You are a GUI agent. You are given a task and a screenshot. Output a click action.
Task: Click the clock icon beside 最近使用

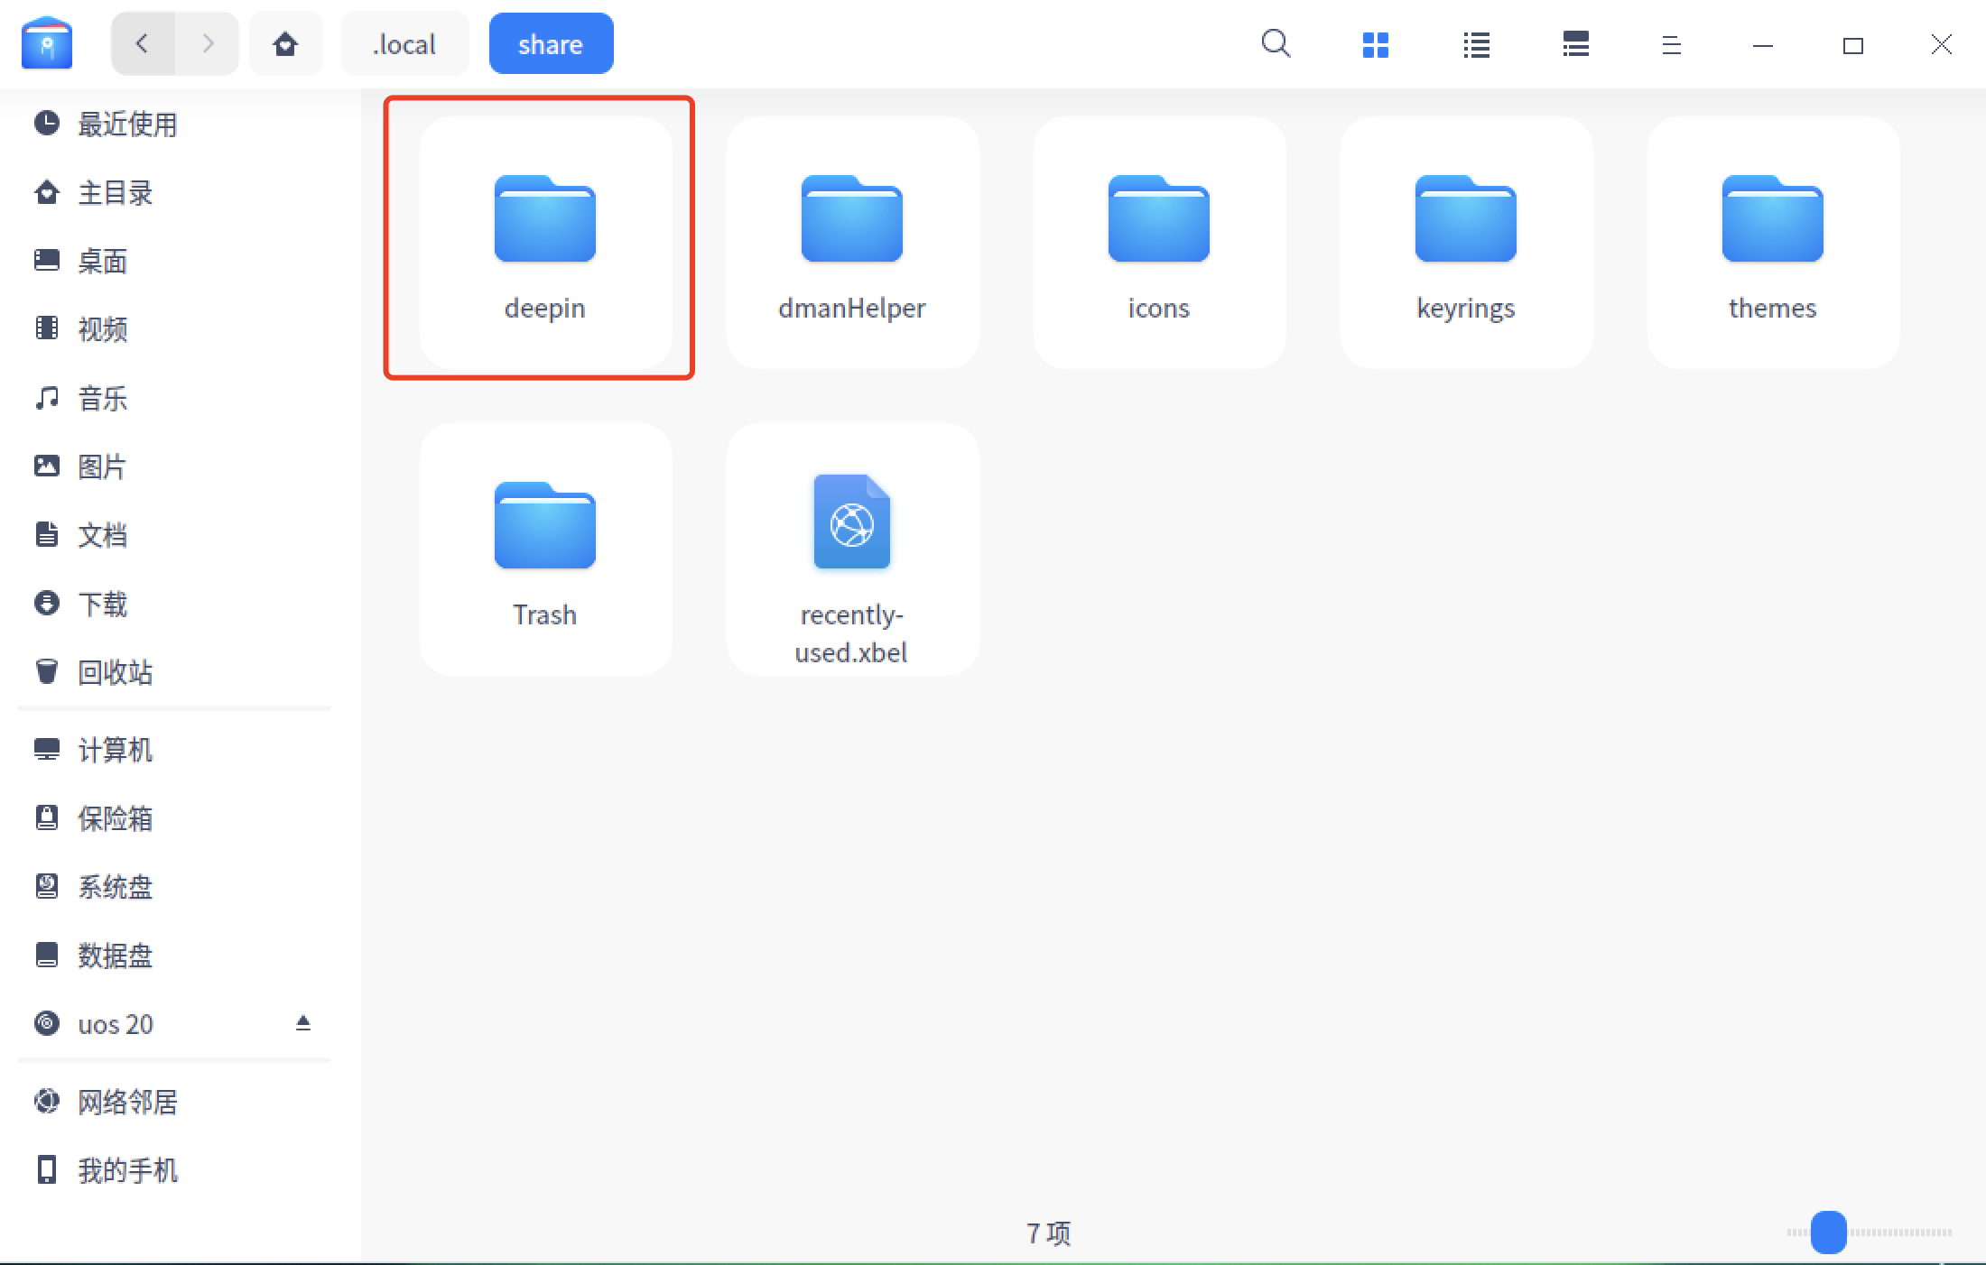47,123
